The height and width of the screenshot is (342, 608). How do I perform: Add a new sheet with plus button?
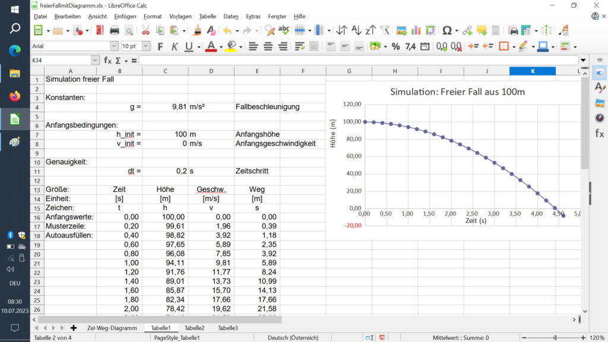coord(73,328)
